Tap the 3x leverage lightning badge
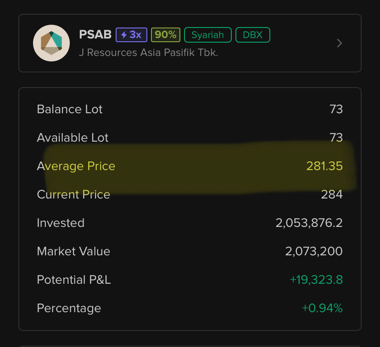 131,35
